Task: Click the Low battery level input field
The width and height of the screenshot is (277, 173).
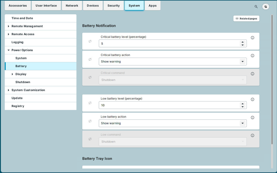Action: [168, 105]
